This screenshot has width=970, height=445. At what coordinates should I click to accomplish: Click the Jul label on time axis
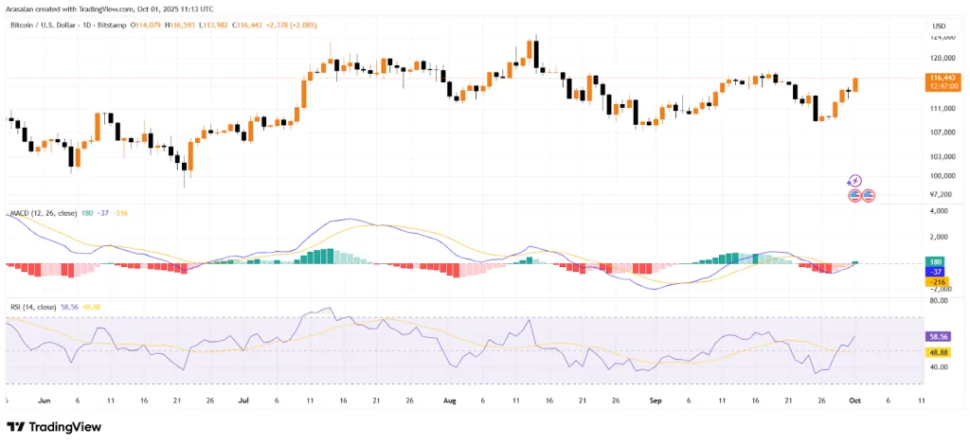pyautogui.click(x=244, y=400)
